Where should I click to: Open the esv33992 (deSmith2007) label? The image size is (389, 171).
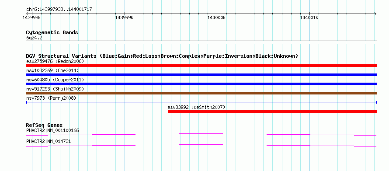tap(196, 107)
